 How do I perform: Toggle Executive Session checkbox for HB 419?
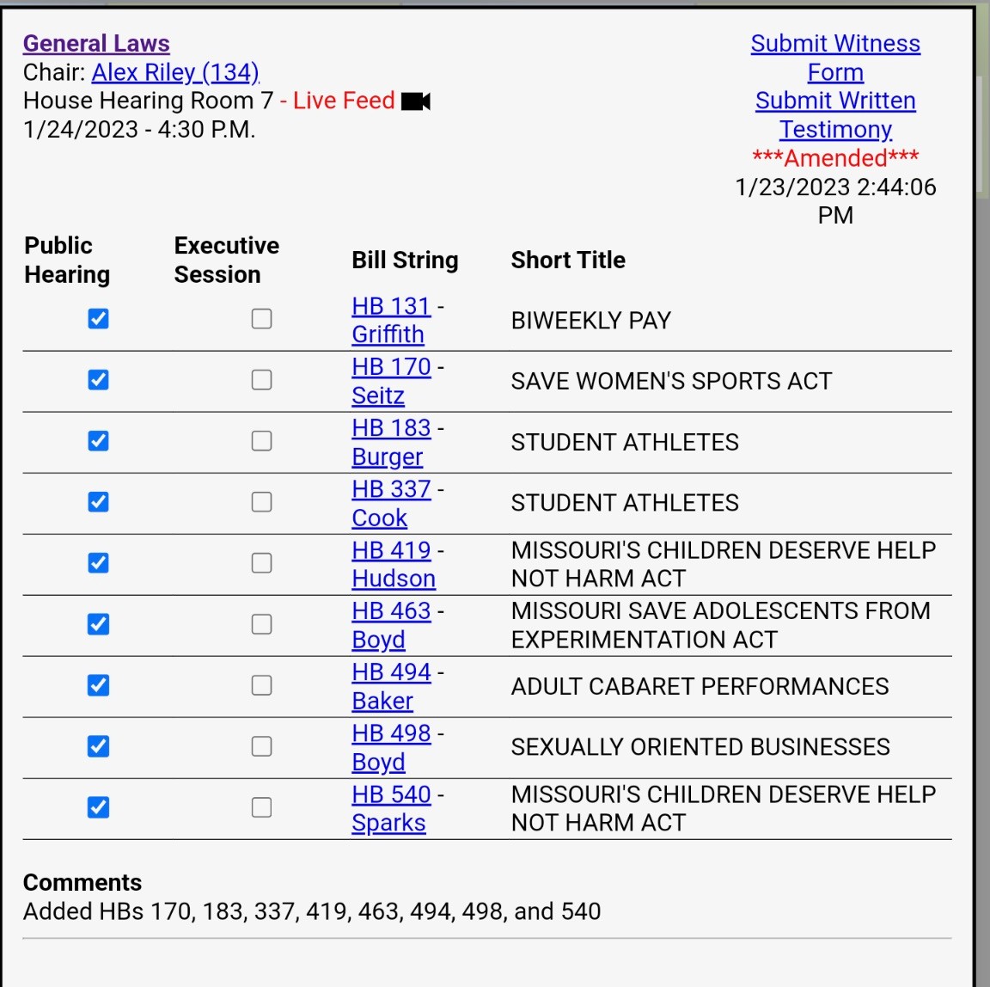[261, 562]
